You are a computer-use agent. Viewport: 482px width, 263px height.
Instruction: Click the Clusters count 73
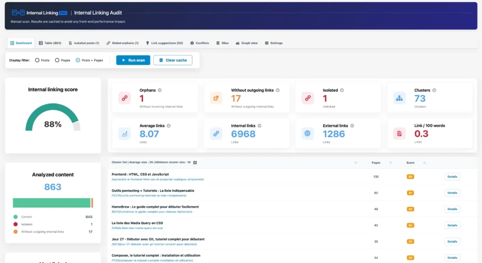(420, 99)
